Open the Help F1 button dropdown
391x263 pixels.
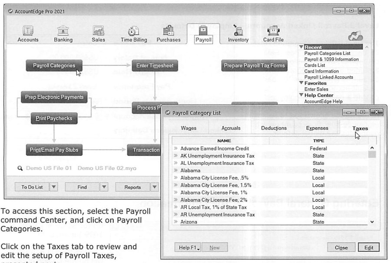pos(198,249)
